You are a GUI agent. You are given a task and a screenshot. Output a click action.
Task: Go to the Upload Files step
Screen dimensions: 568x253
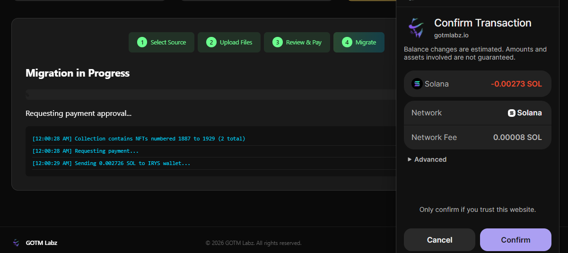tap(229, 42)
